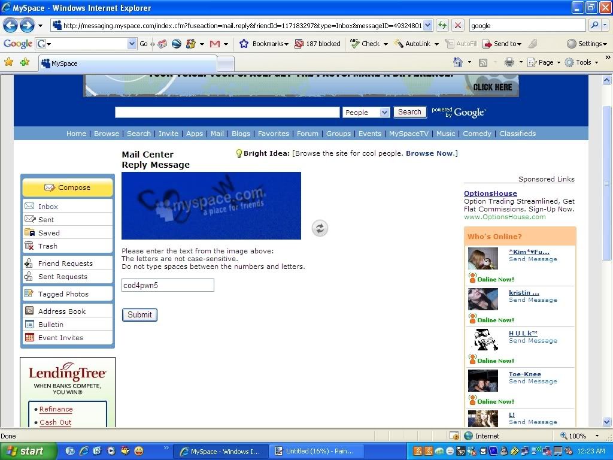Click the magnifier icon beside the google search box
This screenshot has height=460, width=613.
point(594,26)
